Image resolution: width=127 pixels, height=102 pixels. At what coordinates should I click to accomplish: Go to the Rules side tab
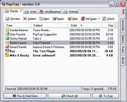click(x=123, y=50)
